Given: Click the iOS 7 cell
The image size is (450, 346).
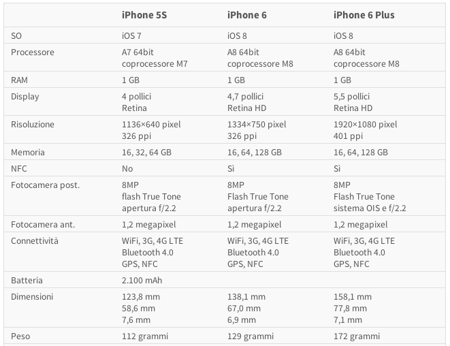Looking at the screenshot, I should pyautogui.click(x=131, y=35).
